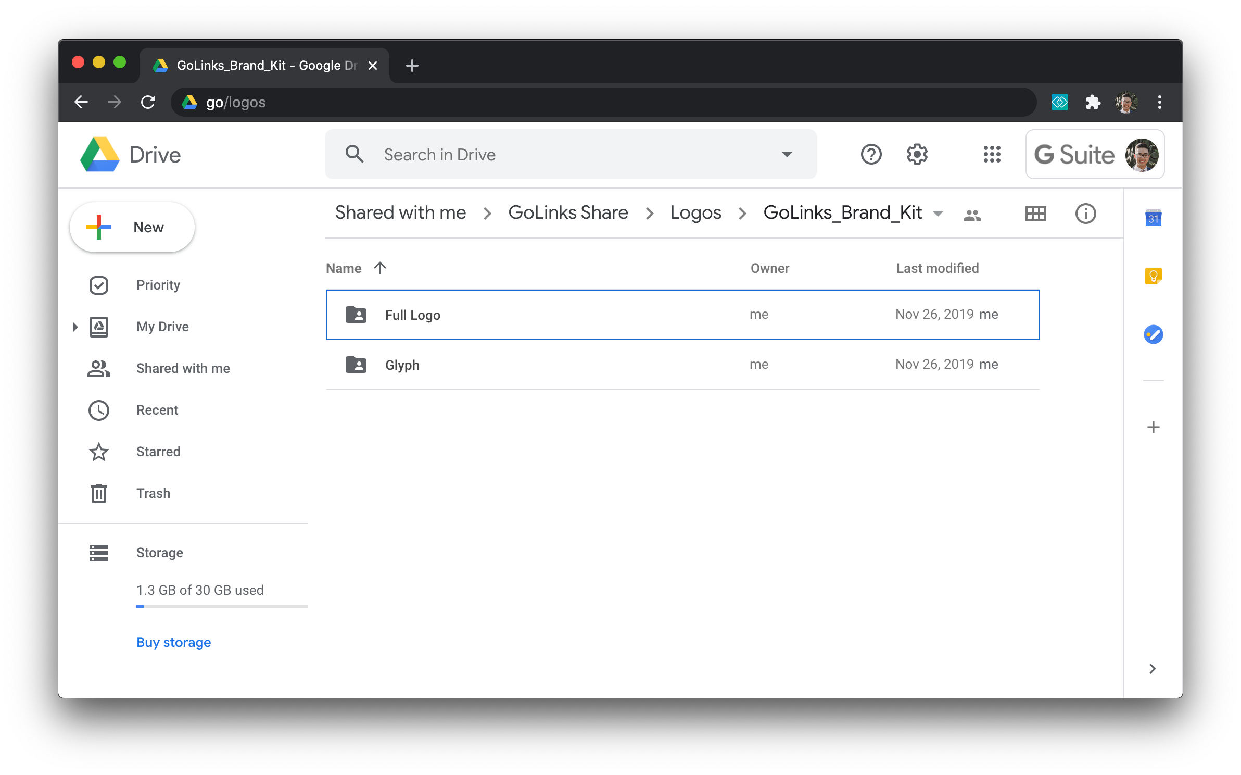1241x775 pixels.
Task: Open the Starred section in sidebar
Action: coord(159,452)
